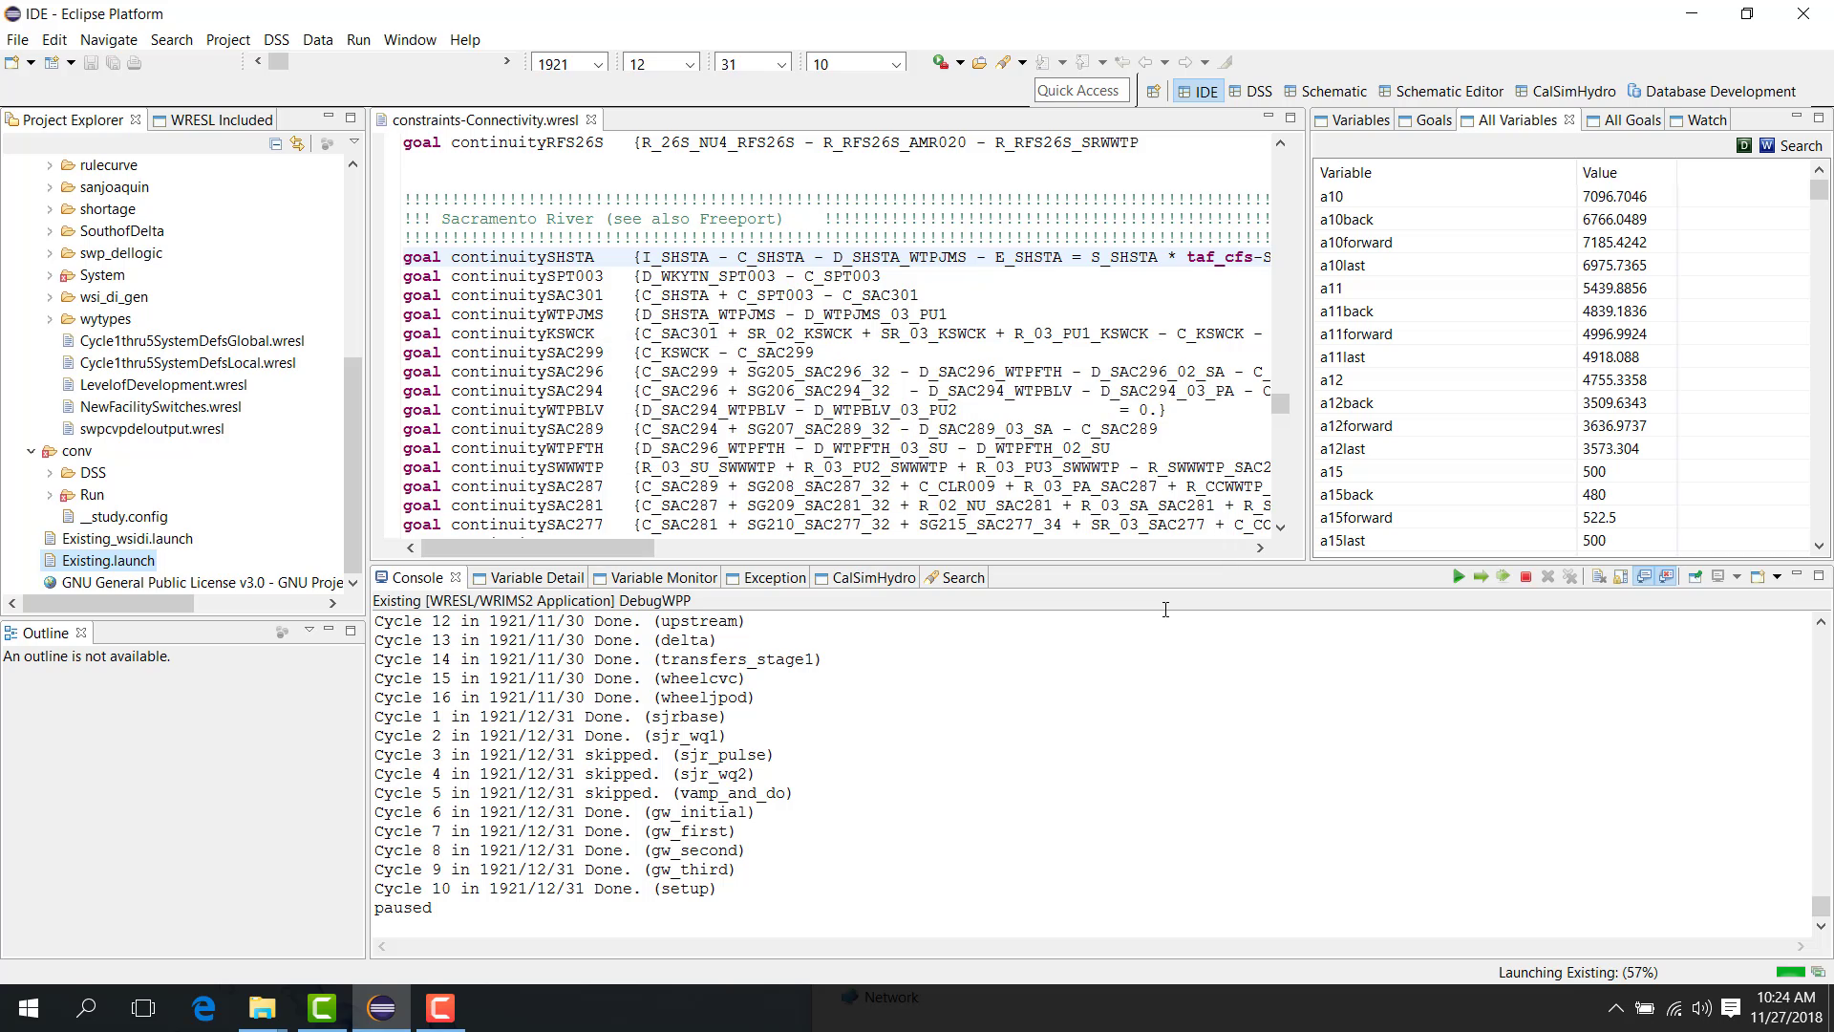Toggle the Scroll Lock icon in Console
The width and height of the screenshot is (1834, 1032).
[1621, 576]
